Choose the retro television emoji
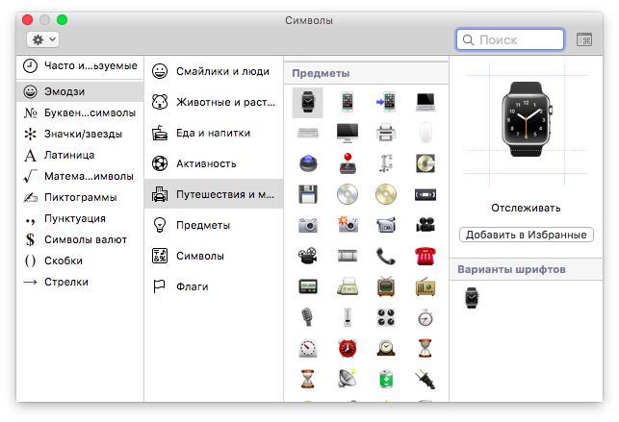The image size is (619, 422). click(x=386, y=286)
